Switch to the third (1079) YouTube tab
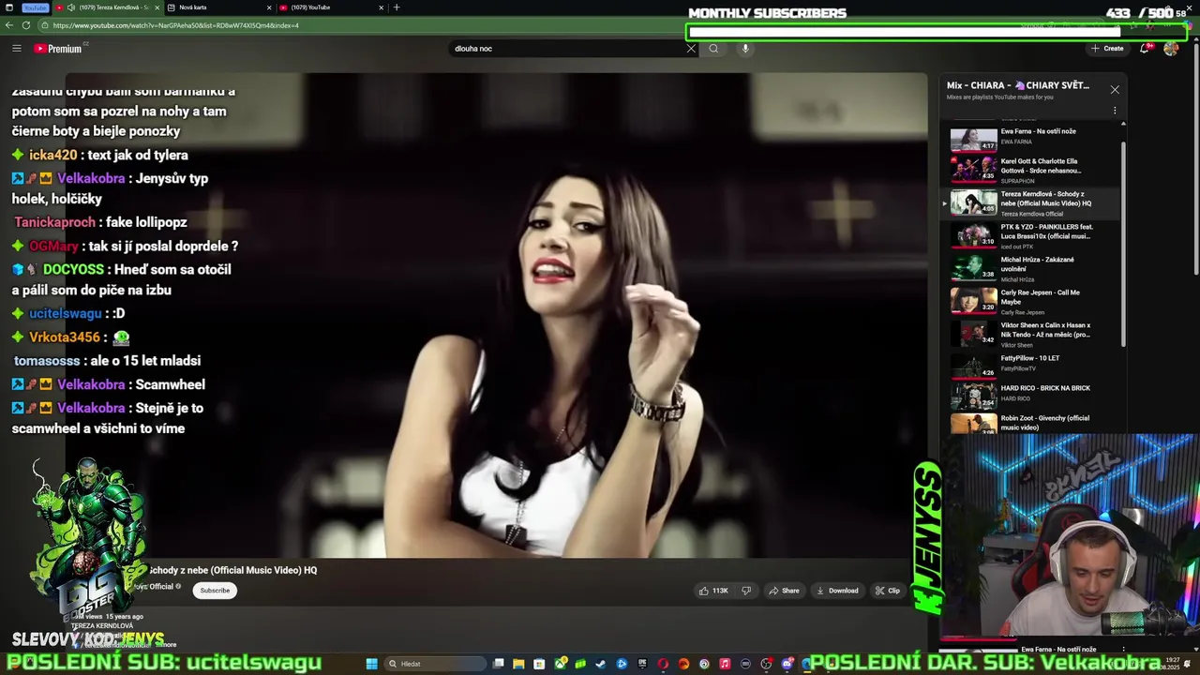1200x675 pixels. (x=333, y=7)
